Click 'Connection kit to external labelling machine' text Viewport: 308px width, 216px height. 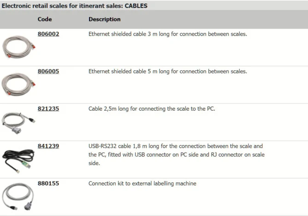click(142, 183)
